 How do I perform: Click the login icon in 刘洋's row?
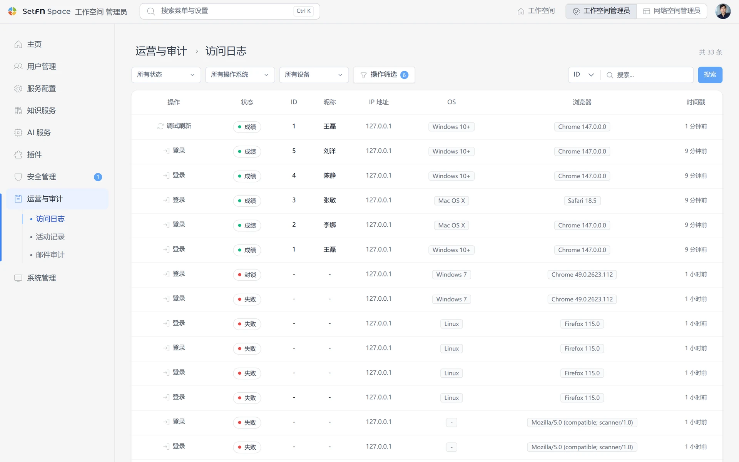click(x=166, y=151)
